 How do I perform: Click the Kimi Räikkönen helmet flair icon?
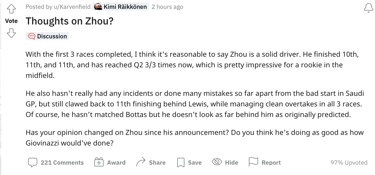coord(98,7)
